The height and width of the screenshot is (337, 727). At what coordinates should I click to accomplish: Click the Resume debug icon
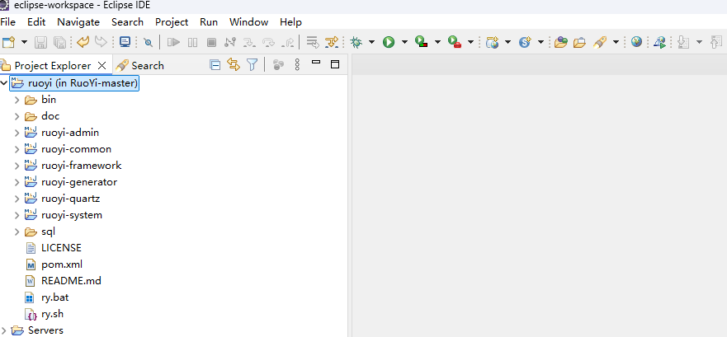click(x=173, y=43)
